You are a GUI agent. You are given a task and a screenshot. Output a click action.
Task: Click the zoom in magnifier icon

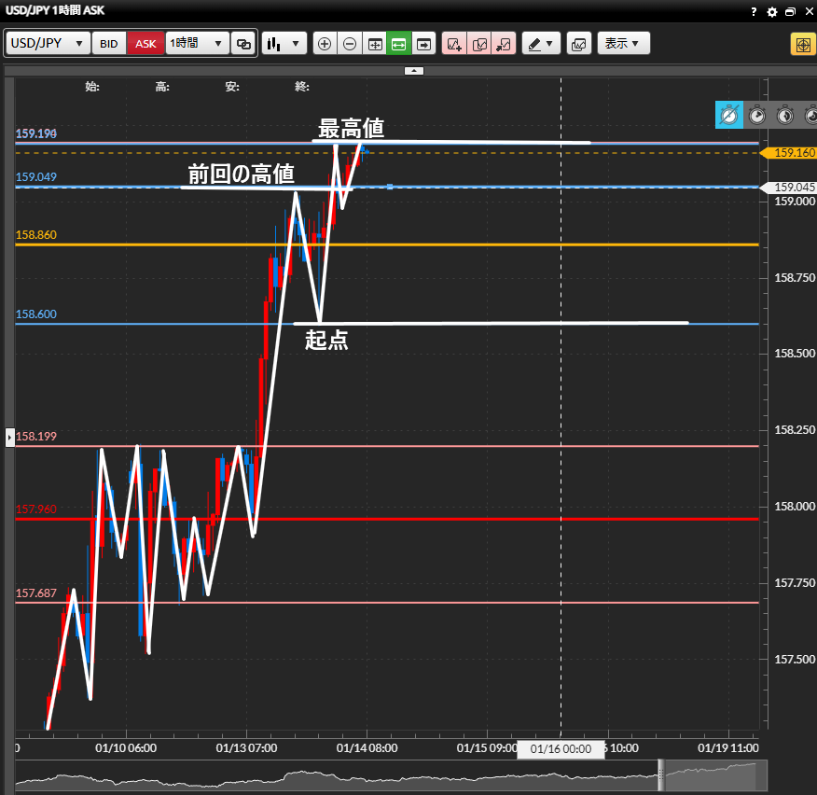pos(325,44)
